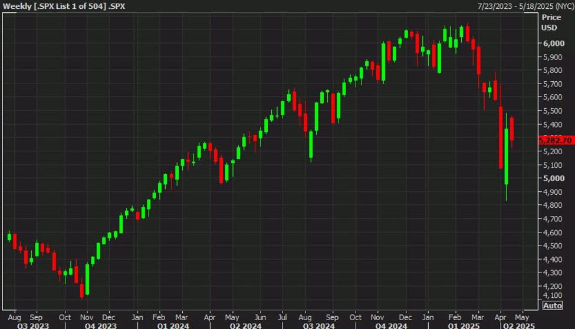The width and height of the screenshot is (575, 329).
Task: Click the last red candle on the chart
Action: pos(512,129)
